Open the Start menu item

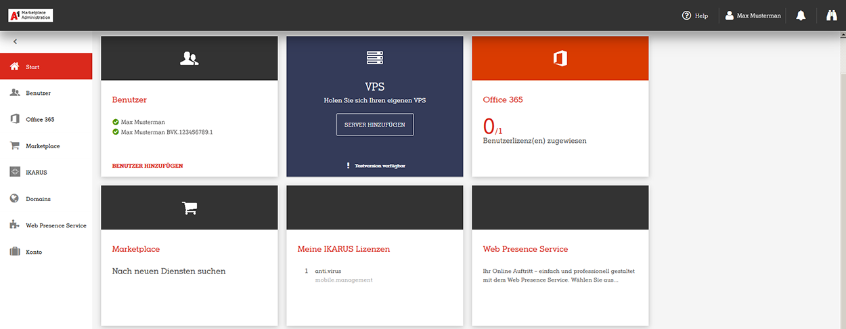[46, 66]
